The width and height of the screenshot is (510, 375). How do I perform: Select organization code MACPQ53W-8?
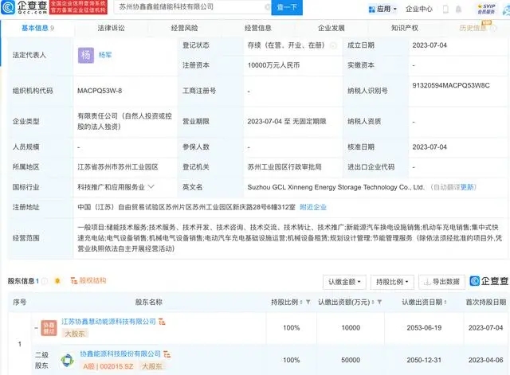[100, 91]
